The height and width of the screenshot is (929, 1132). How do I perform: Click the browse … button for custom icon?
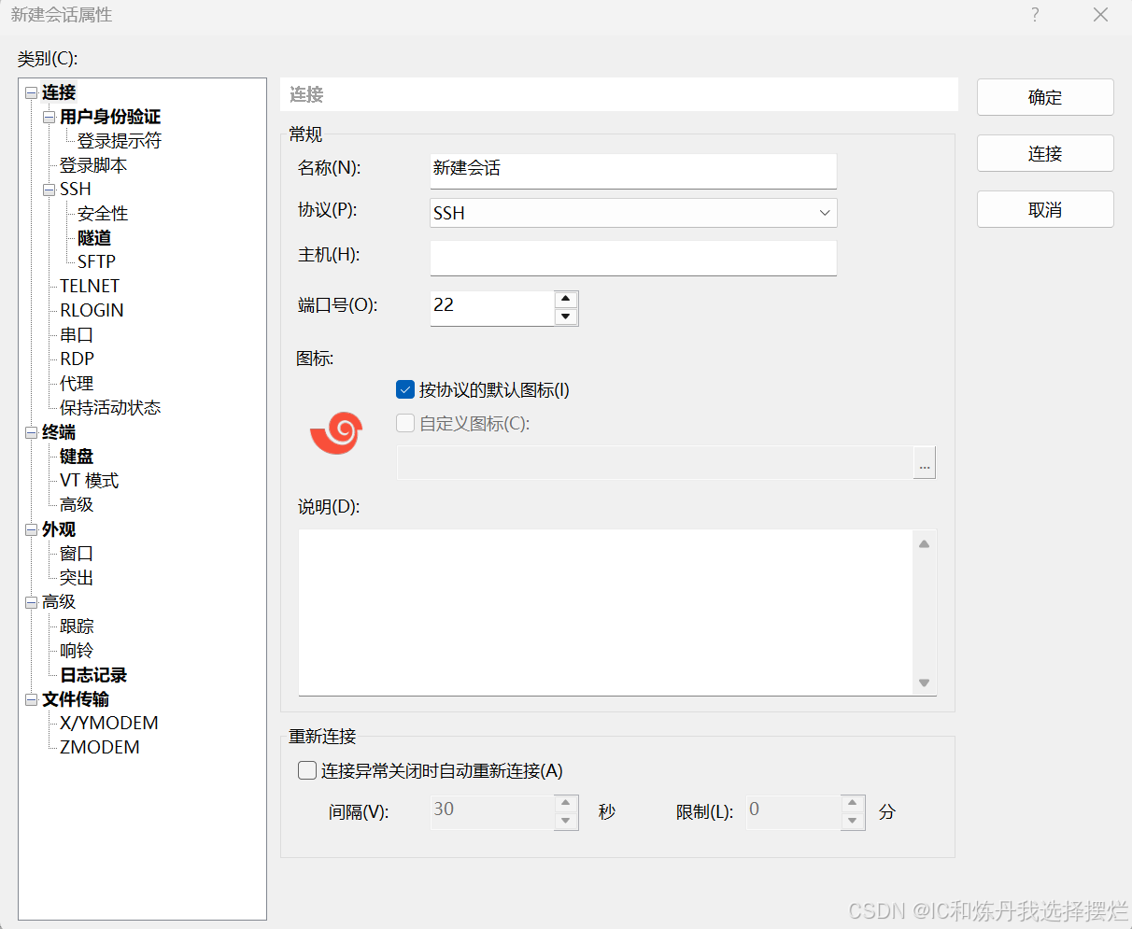pos(925,462)
